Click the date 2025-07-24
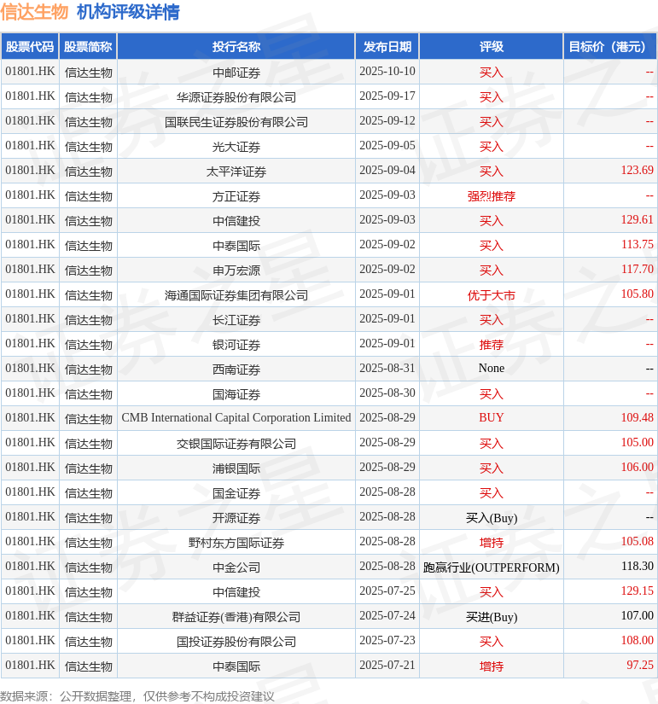658x704 pixels. point(387,615)
